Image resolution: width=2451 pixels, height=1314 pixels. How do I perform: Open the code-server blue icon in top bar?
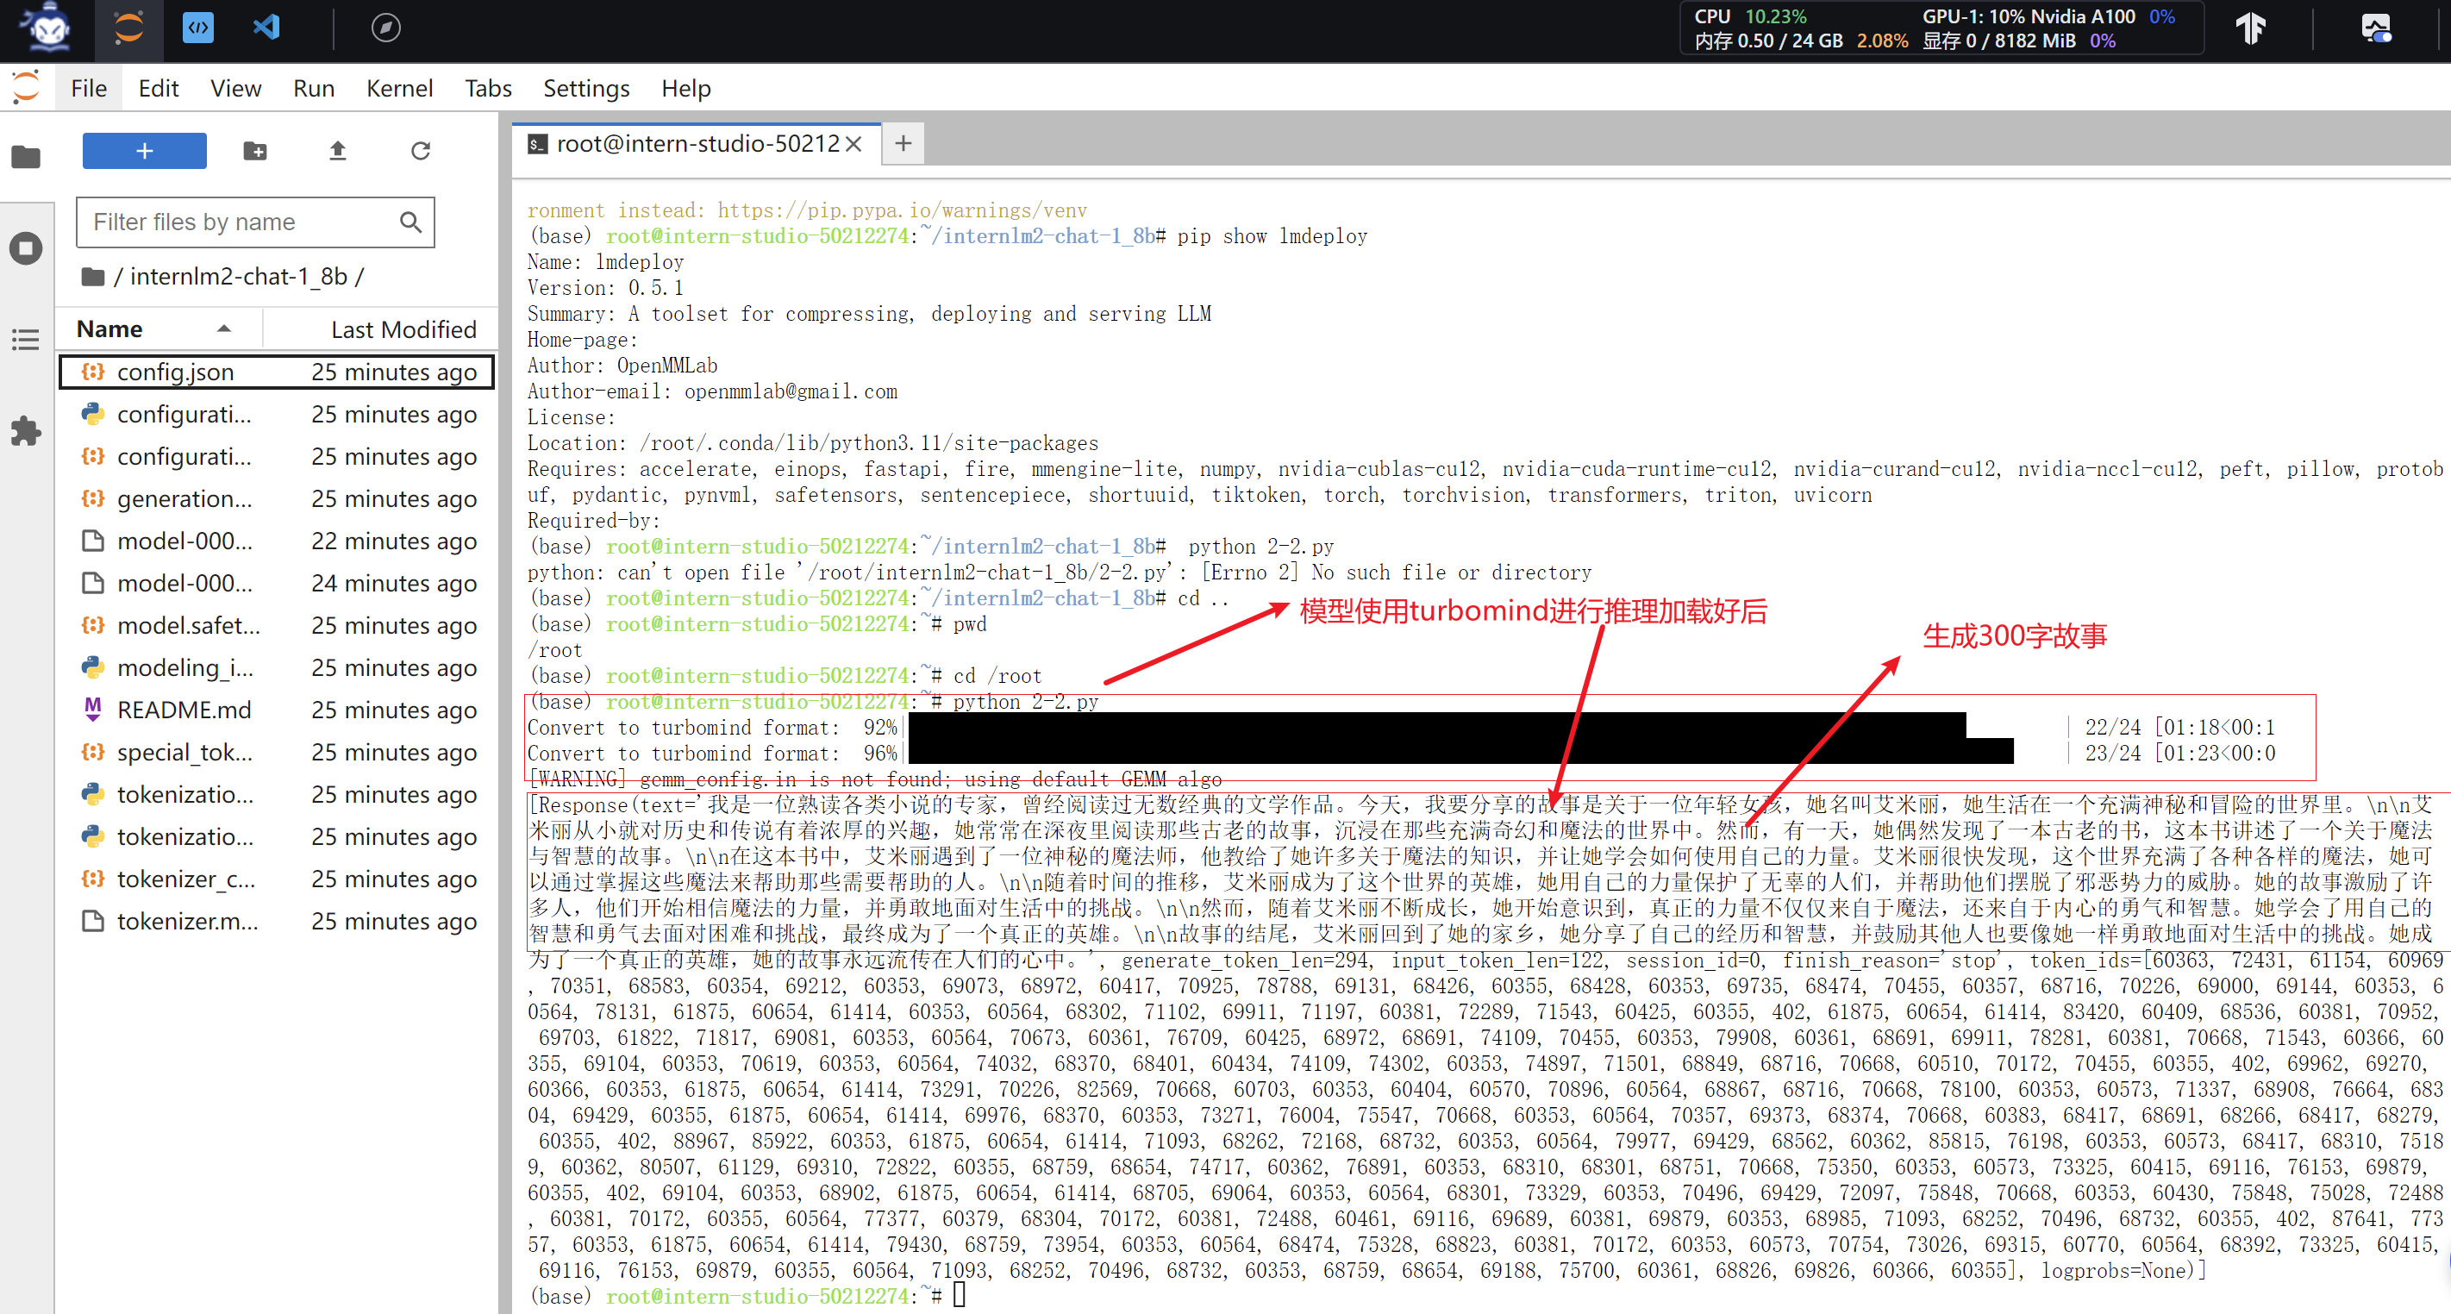198,28
